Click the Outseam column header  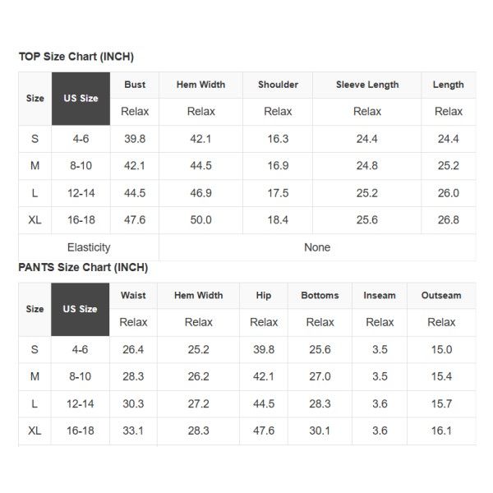point(441,296)
